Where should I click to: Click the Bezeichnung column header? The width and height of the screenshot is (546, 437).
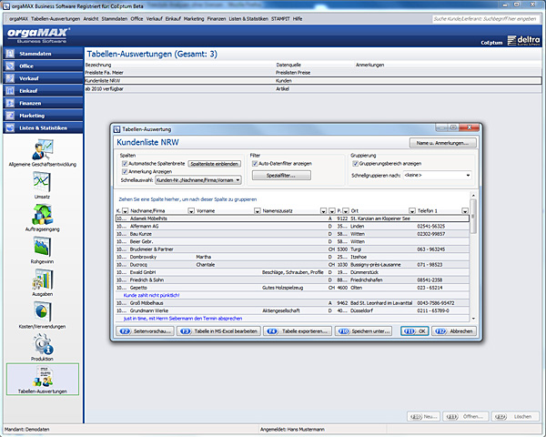[x=98, y=65]
